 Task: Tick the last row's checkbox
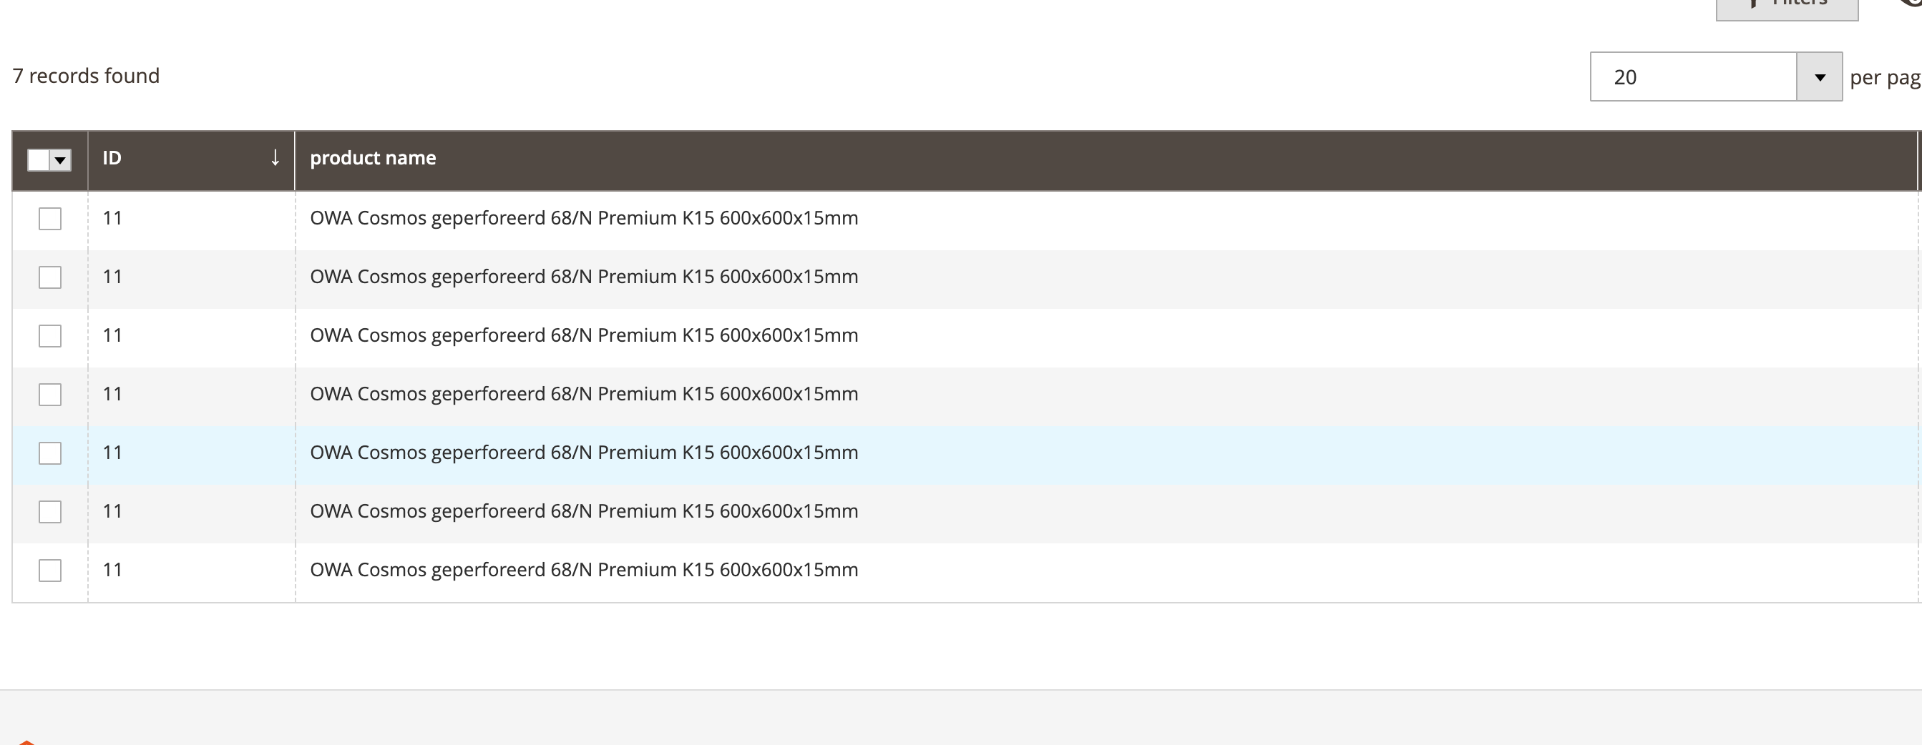pyautogui.click(x=50, y=571)
